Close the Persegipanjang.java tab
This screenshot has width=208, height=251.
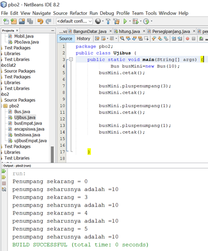(194, 31)
